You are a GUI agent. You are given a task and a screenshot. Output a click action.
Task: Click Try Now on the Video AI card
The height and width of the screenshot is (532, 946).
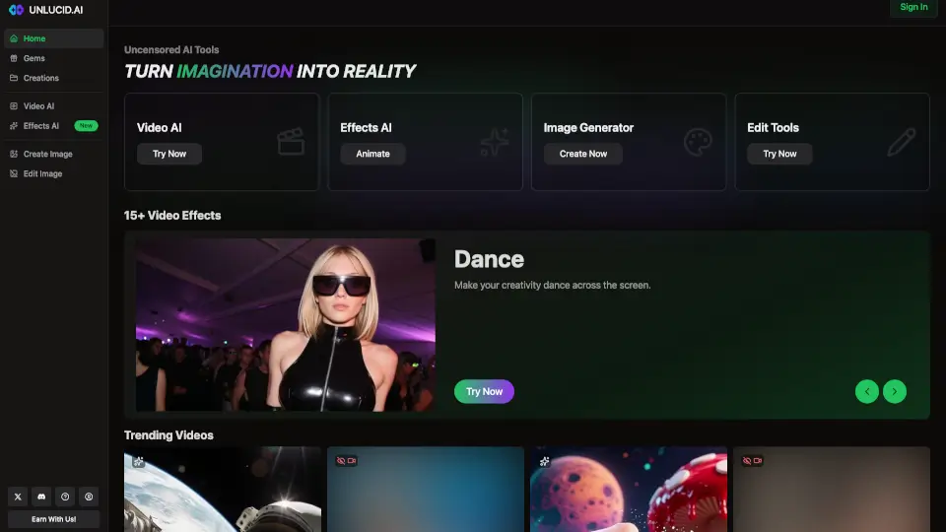169,154
